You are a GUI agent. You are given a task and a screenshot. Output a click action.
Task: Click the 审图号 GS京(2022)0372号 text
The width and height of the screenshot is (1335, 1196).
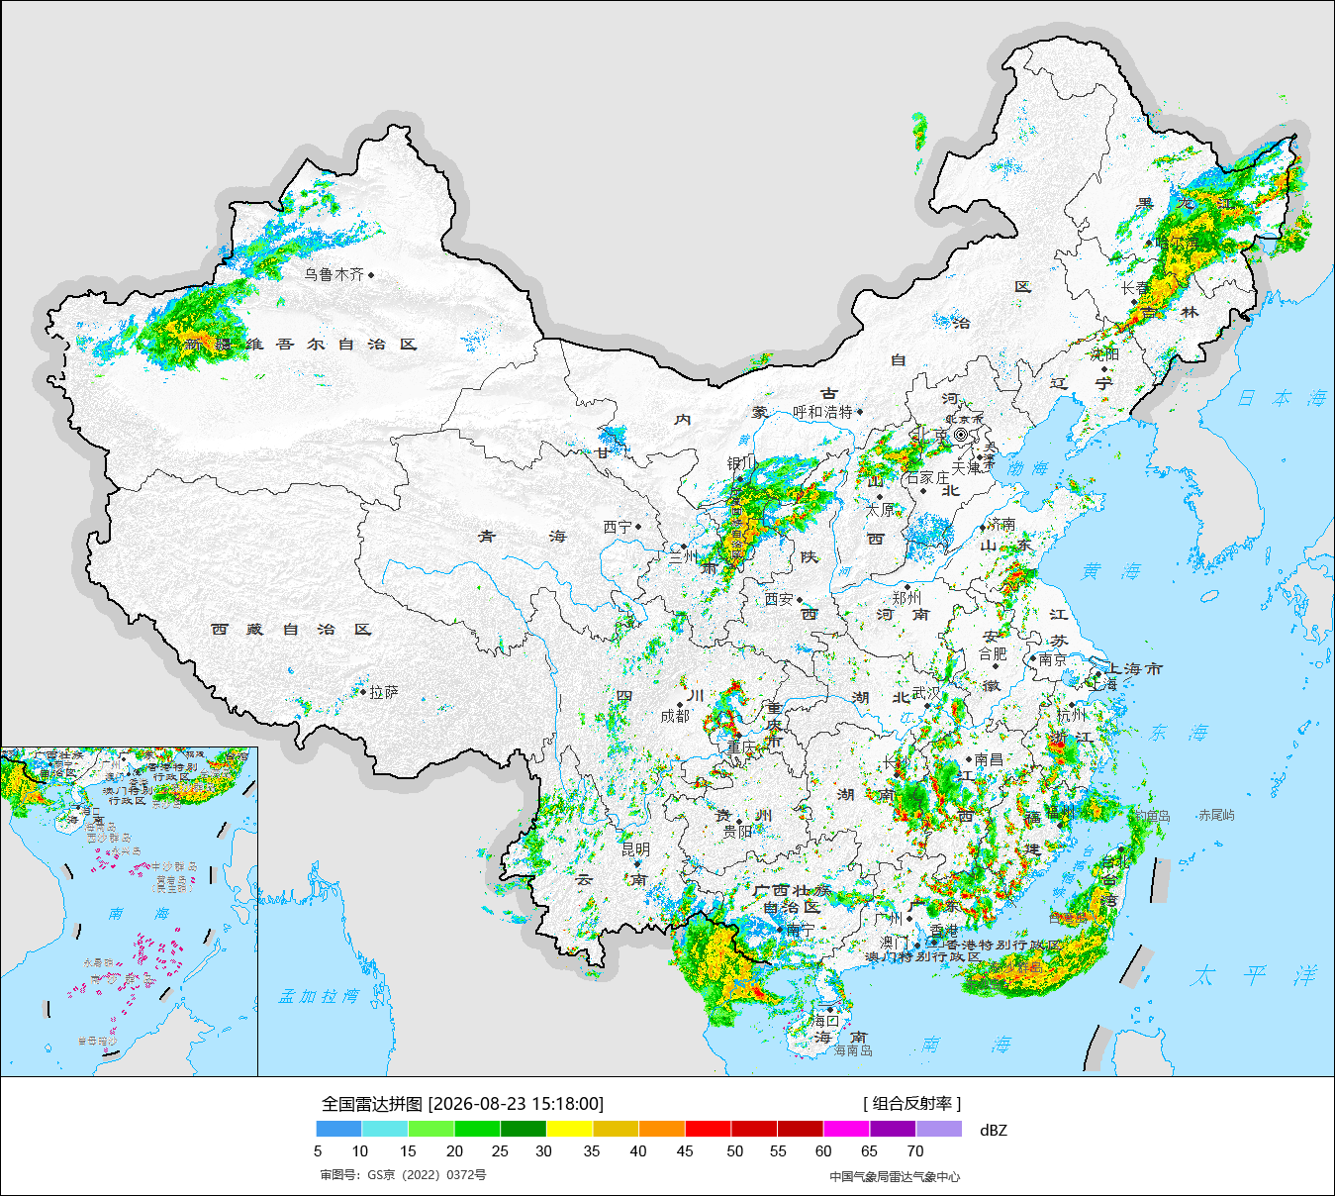pyautogui.click(x=403, y=1175)
